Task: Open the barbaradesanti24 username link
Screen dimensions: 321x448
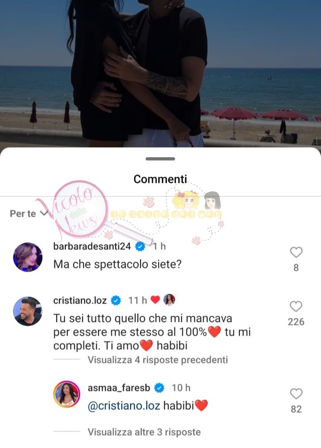Action: coord(92,246)
